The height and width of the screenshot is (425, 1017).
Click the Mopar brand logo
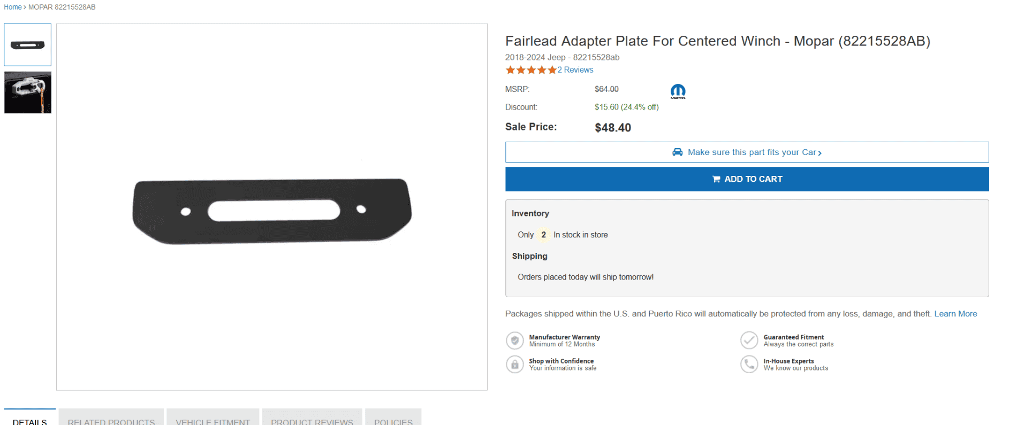click(x=678, y=91)
